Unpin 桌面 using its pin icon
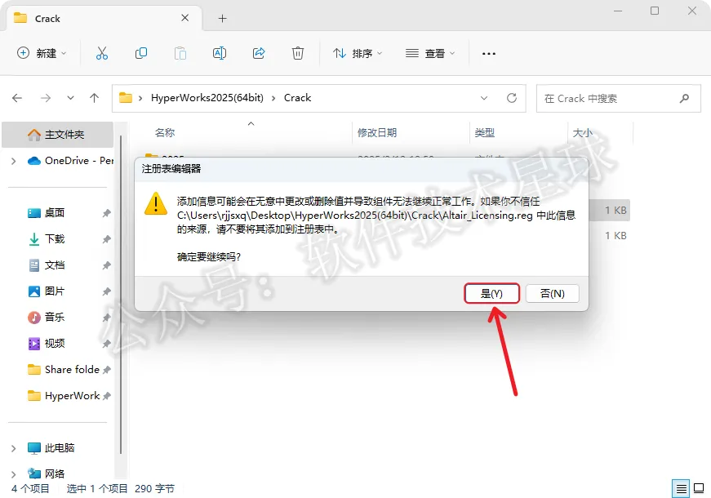The width and height of the screenshot is (711, 498). [107, 213]
